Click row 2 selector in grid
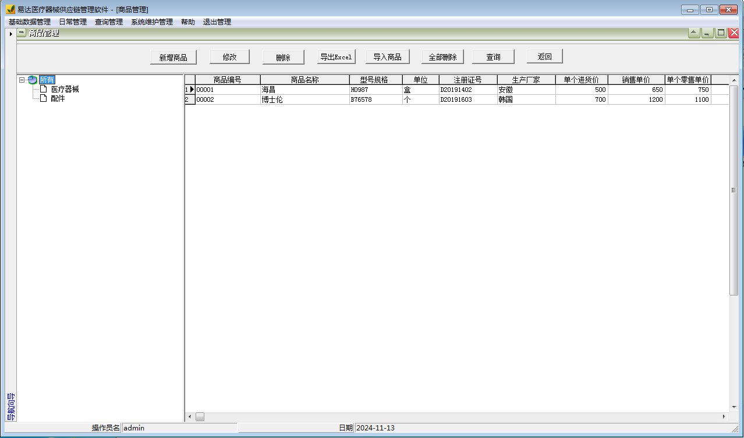The height and width of the screenshot is (438, 744). [x=190, y=99]
